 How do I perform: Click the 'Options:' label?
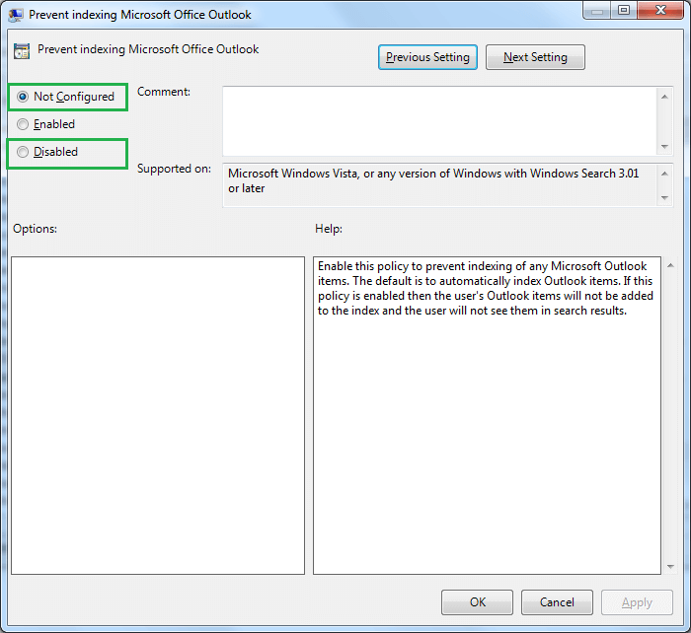pyautogui.click(x=35, y=229)
